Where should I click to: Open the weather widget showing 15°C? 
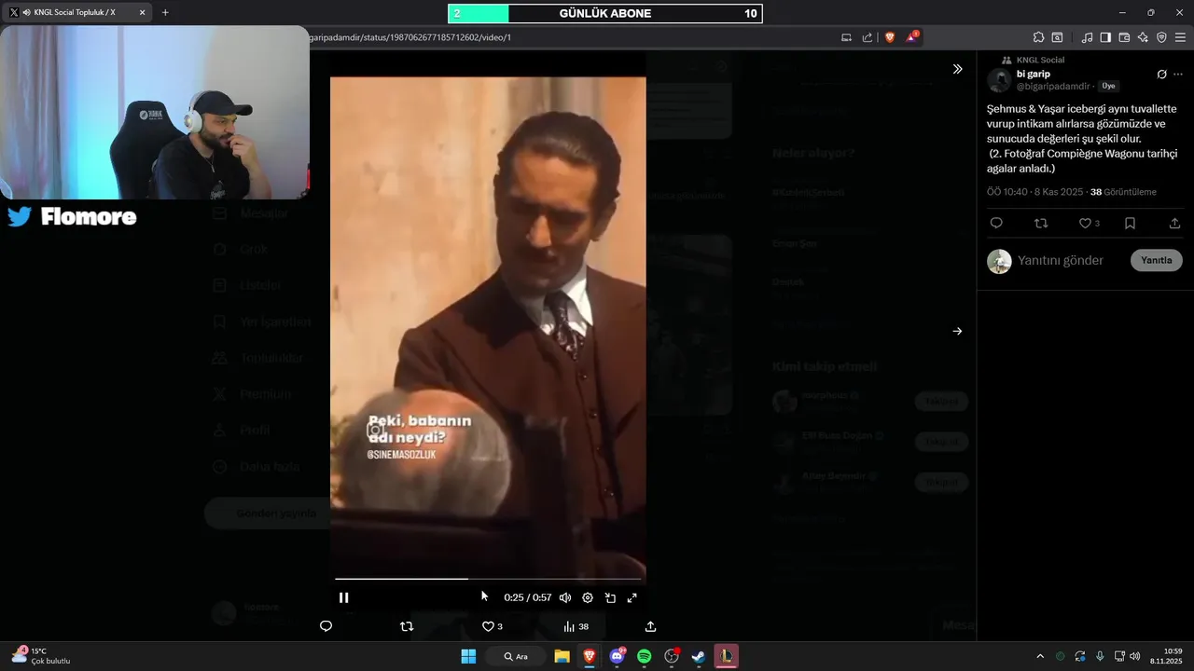41,656
